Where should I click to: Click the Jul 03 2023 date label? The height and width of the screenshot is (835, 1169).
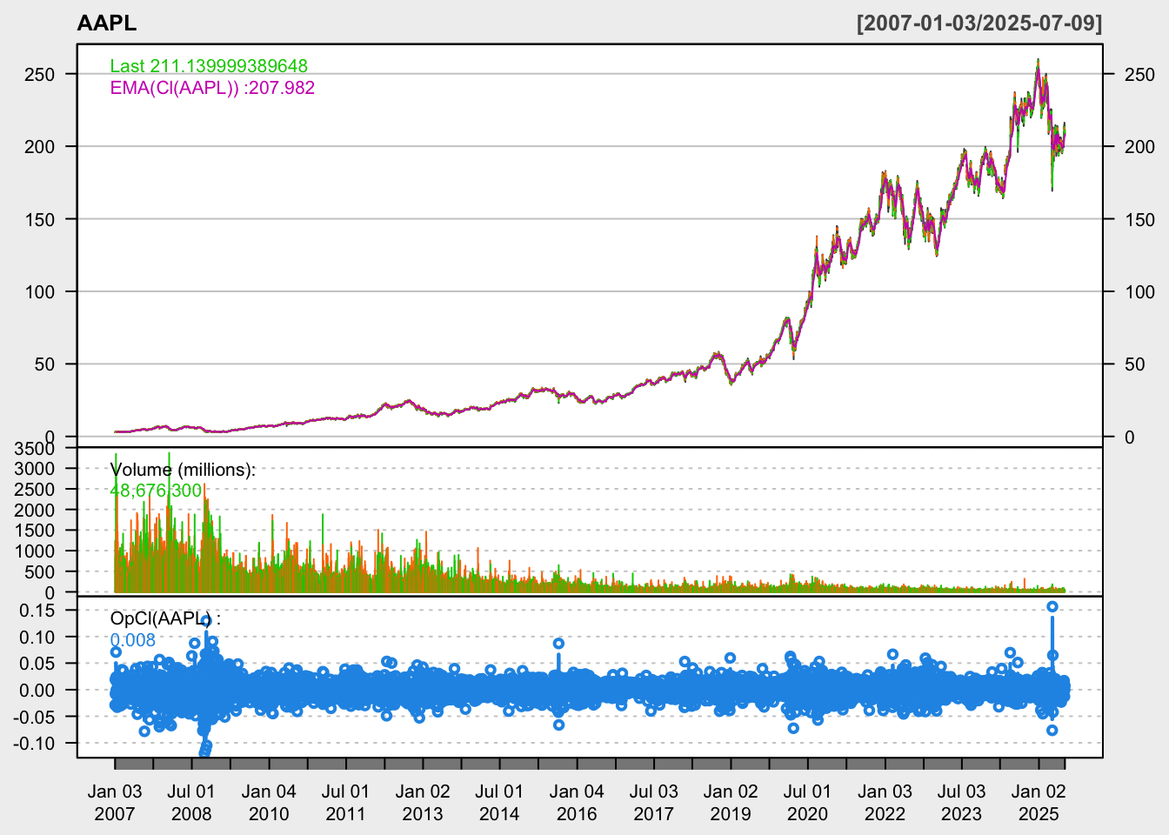(x=961, y=803)
